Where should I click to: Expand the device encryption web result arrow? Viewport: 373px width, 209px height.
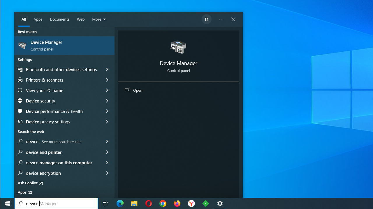(x=107, y=173)
